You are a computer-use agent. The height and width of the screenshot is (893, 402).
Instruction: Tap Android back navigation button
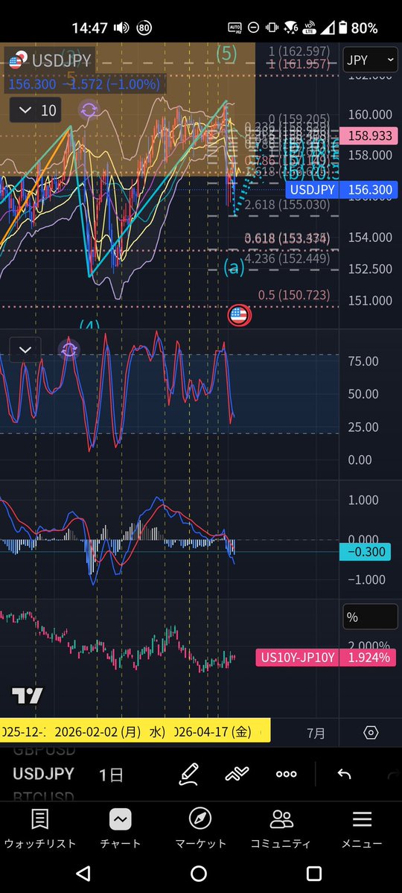[x=83, y=873]
